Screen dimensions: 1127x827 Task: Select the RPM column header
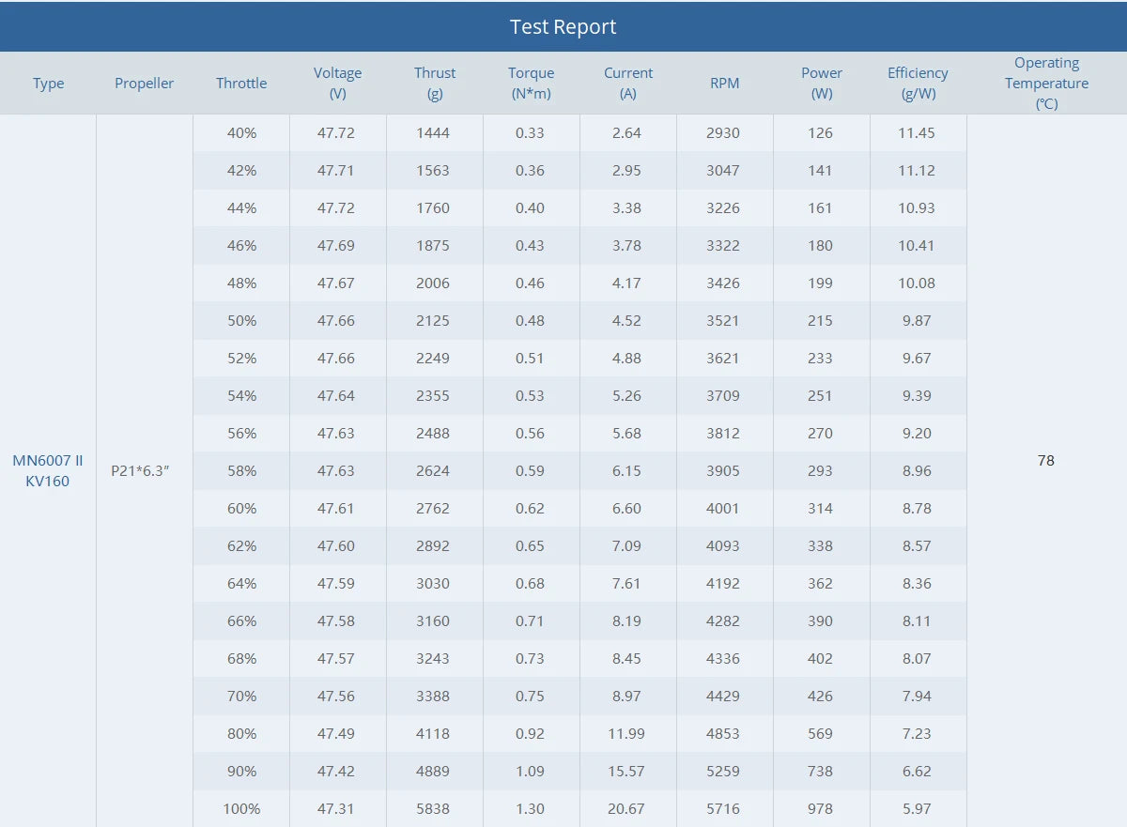click(x=725, y=83)
